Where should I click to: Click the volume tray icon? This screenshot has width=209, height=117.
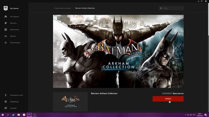191,115
